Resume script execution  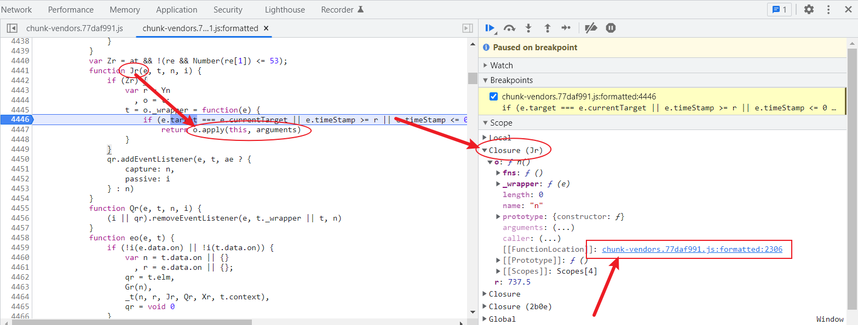(x=490, y=28)
